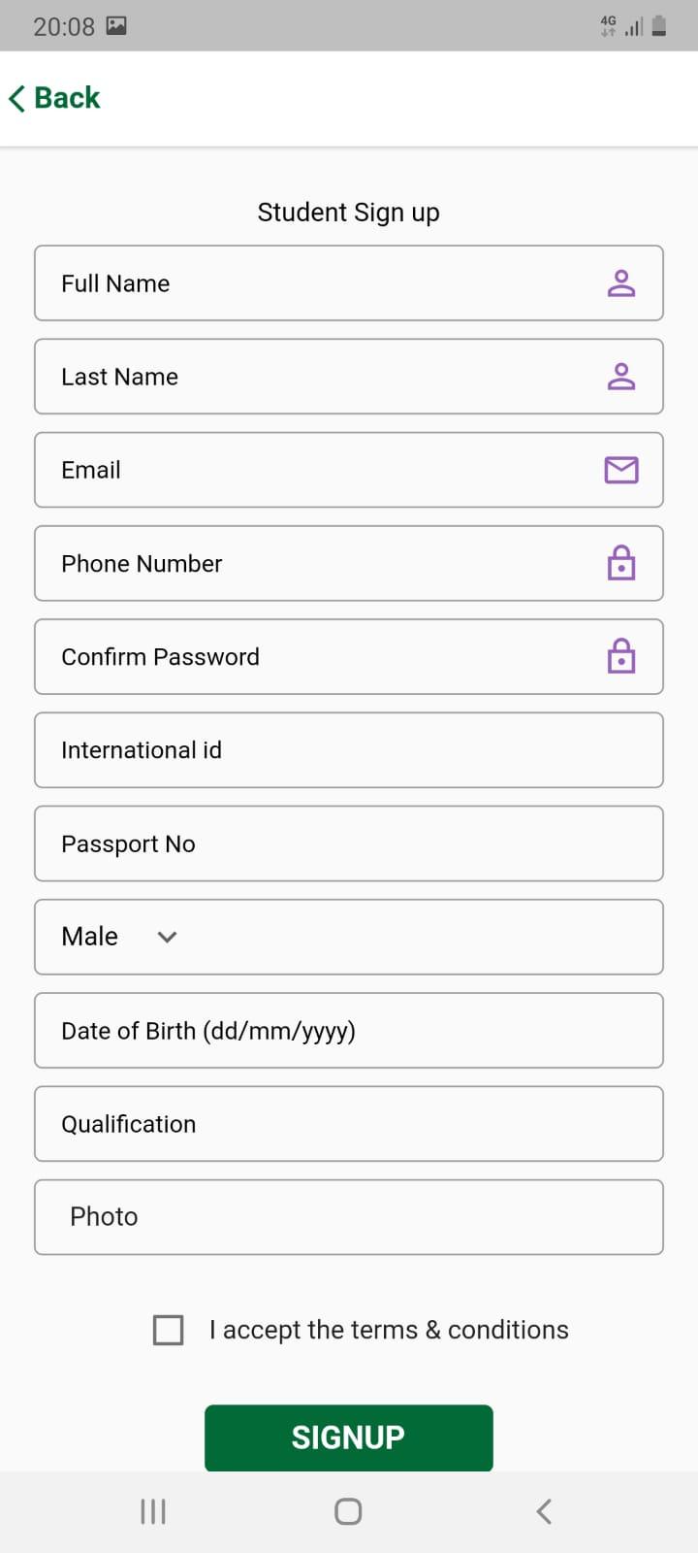The image size is (698, 1553).
Task: Tap the person icon in Full Name field
Action: (x=621, y=283)
